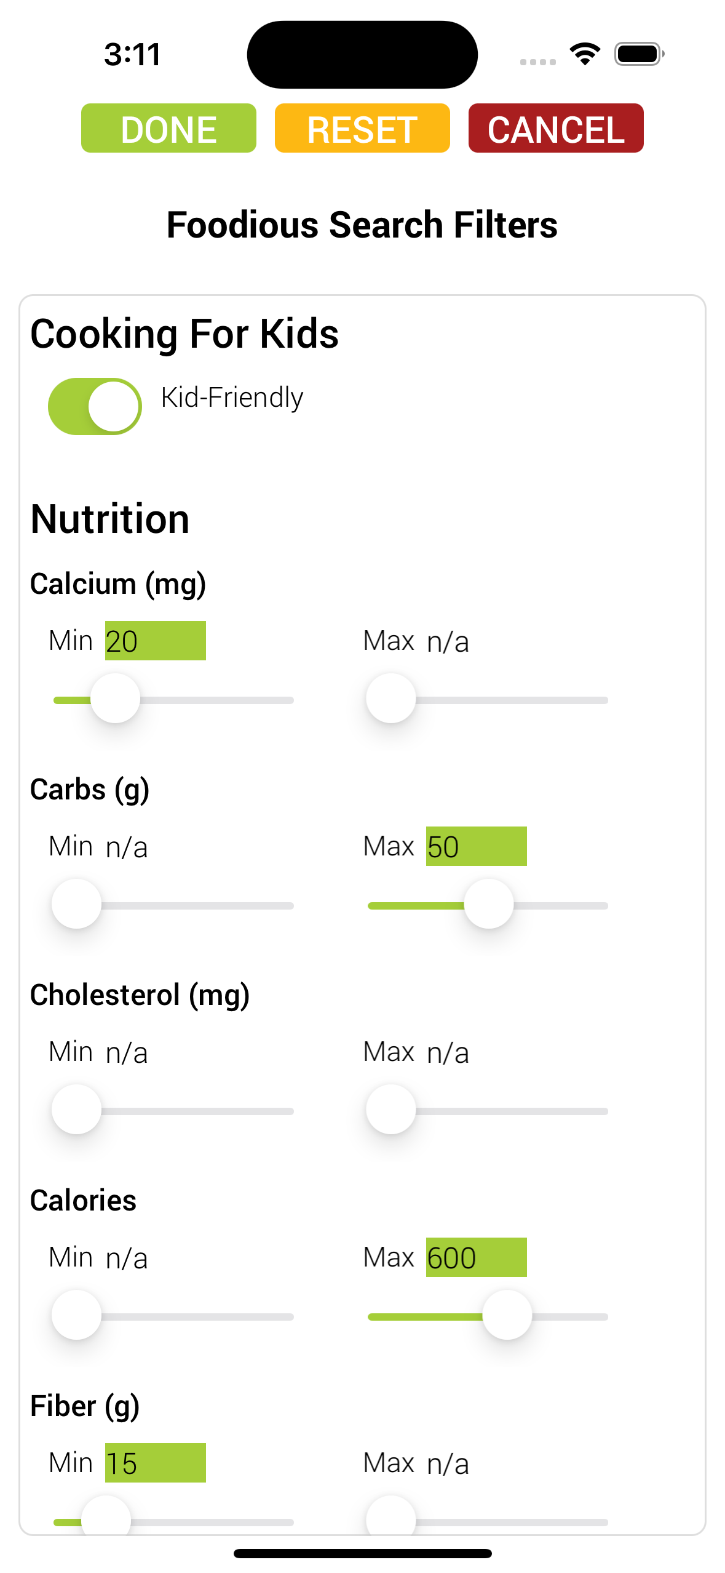Tap the orange RESET button
Image resolution: width=725 pixels, height=1573 pixels.
tap(362, 128)
